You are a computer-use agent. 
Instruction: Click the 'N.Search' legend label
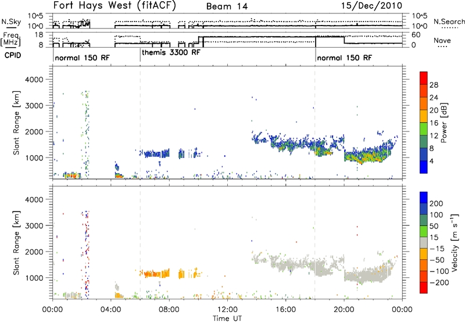449,22
